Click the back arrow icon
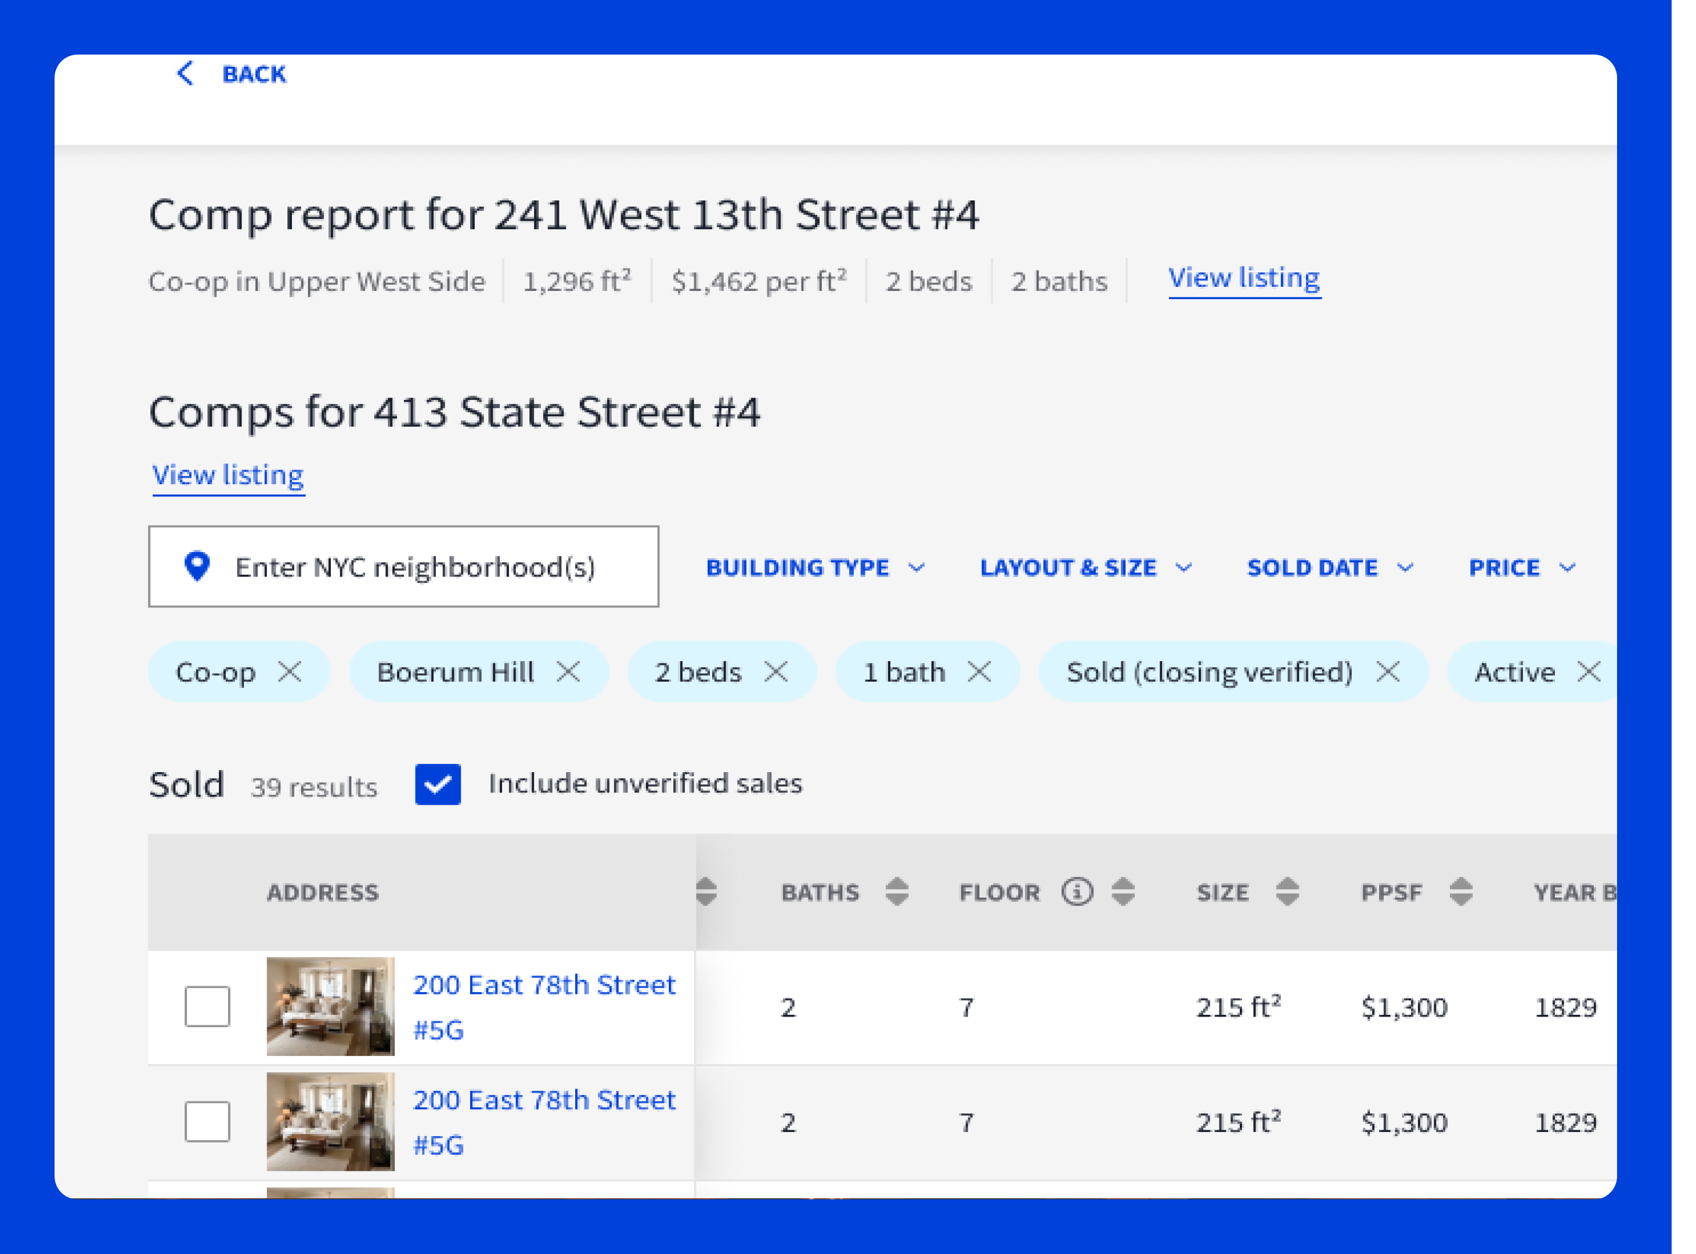The width and height of the screenshot is (1696, 1254). coord(185,74)
